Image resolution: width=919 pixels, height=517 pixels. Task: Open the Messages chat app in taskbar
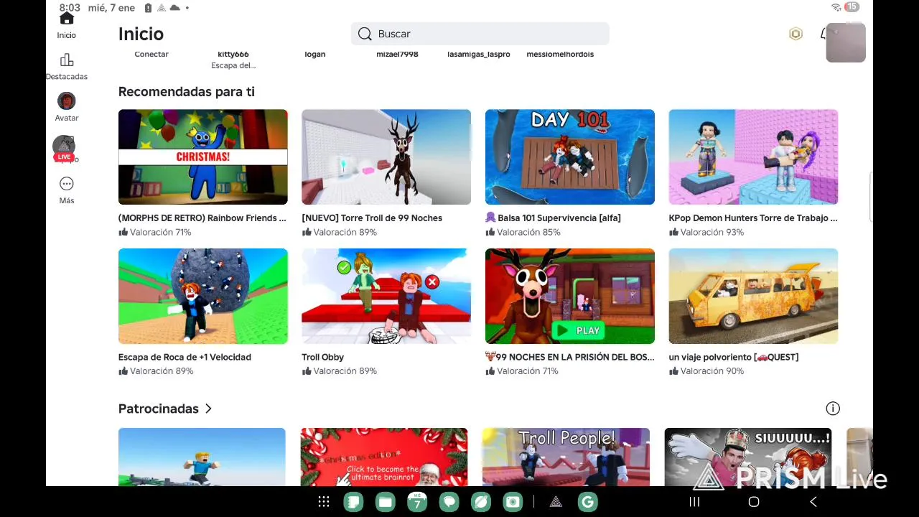coord(449,502)
